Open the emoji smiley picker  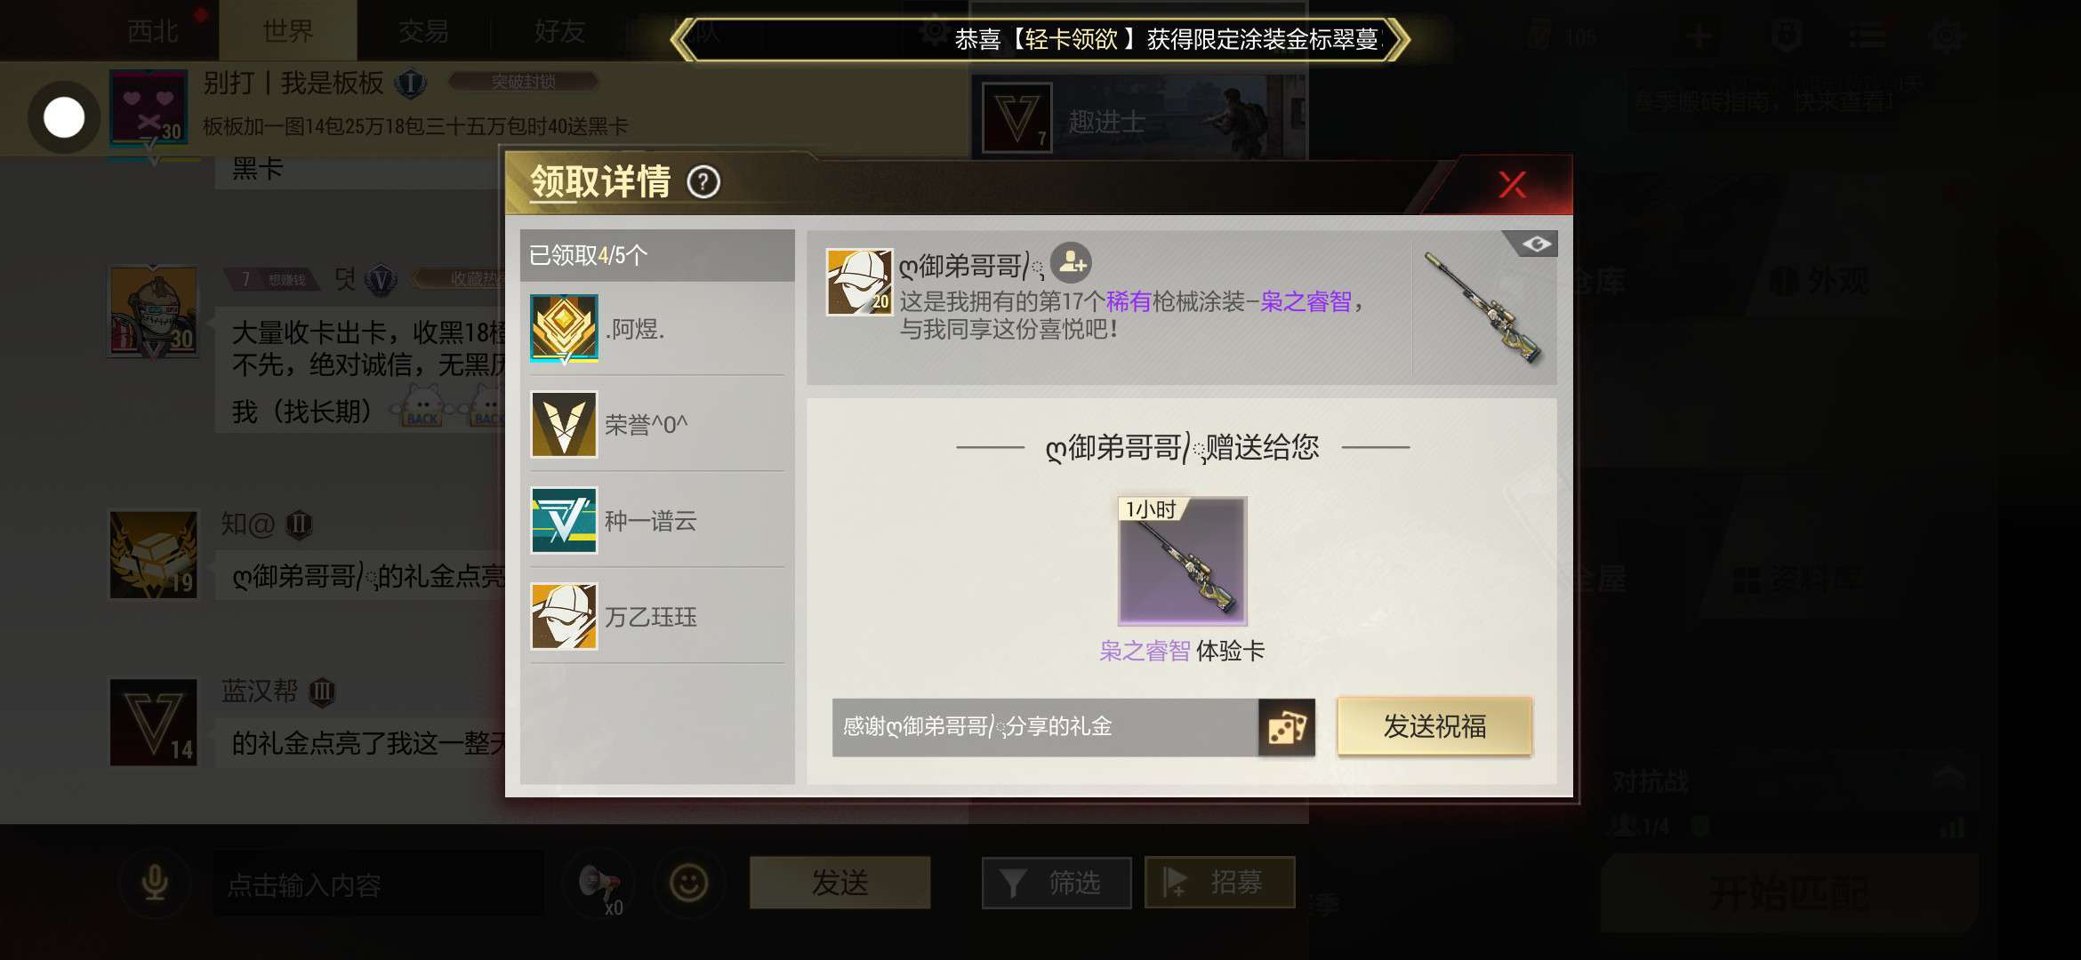pos(688,883)
